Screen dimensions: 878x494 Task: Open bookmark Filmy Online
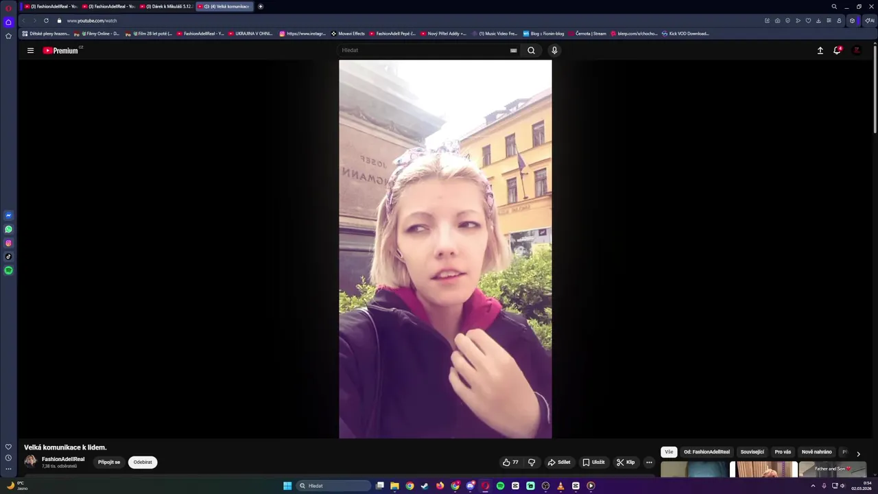tap(97, 34)
